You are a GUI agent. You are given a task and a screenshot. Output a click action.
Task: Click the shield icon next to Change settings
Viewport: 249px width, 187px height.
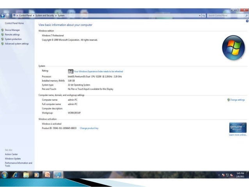coord(229,100)
